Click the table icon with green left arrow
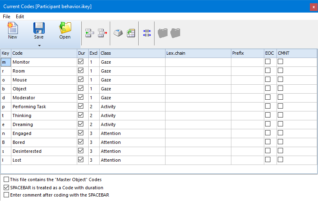The width and height of the screenshot is (318, 201). (90, 34)
